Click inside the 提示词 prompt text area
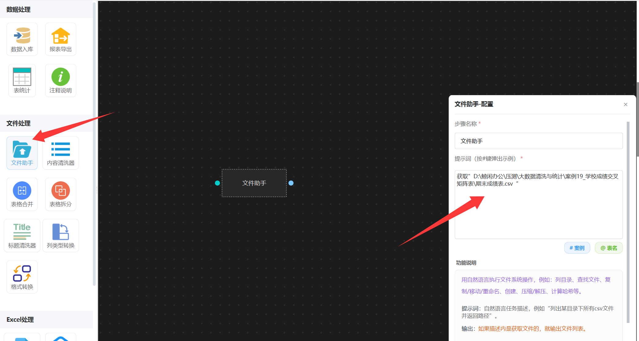 538,204
